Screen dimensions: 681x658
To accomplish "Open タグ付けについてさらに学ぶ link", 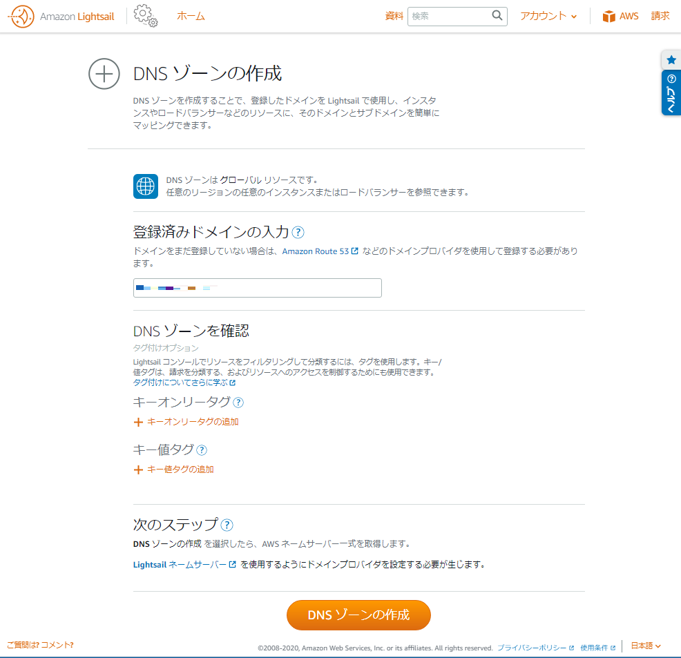I will click(184, 383).
